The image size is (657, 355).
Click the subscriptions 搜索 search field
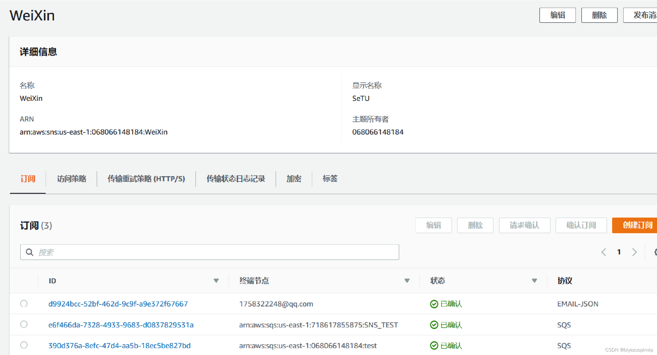(x=212, y=252)
